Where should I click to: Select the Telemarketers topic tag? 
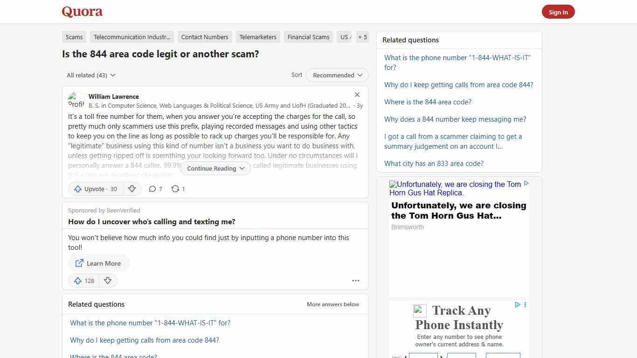pos(258,37)
